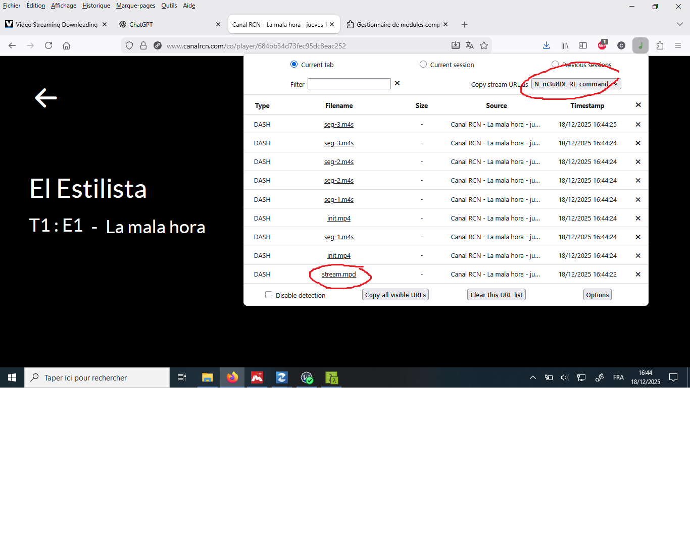
Task: Open the Historique menu
Action: [96, 6]
